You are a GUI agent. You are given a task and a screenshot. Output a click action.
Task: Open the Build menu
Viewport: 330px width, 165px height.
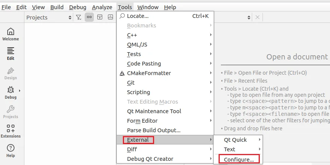(57, 7)
